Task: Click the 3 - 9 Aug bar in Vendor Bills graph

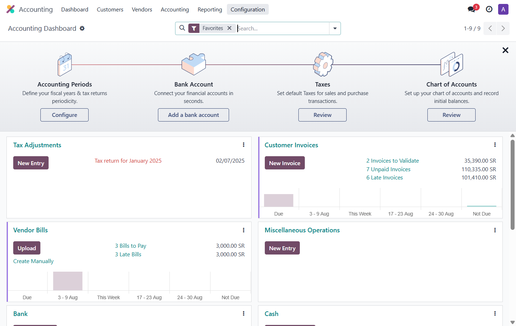Action: (68, 281)
